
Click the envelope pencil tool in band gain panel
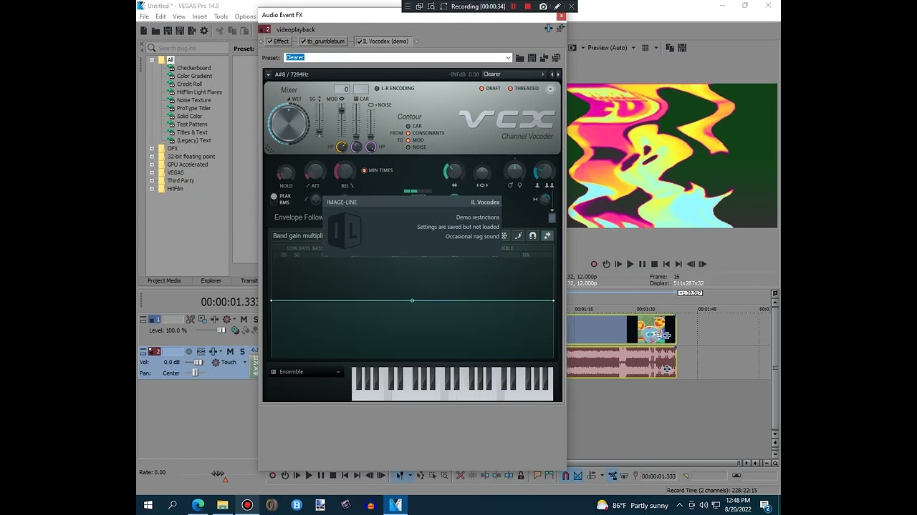pyautogui.click(x=519, y=236)
